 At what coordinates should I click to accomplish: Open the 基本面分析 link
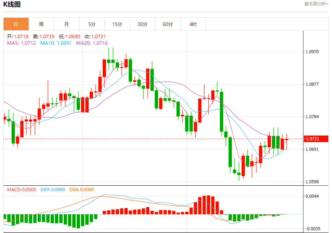[x=316, y=4]
